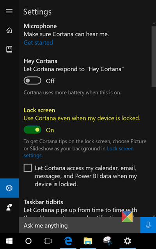Image resolution: width=156 pixels, height=249 pixels.
Task: Open the Cortana Notebook icon
Action: coord(9,49)
